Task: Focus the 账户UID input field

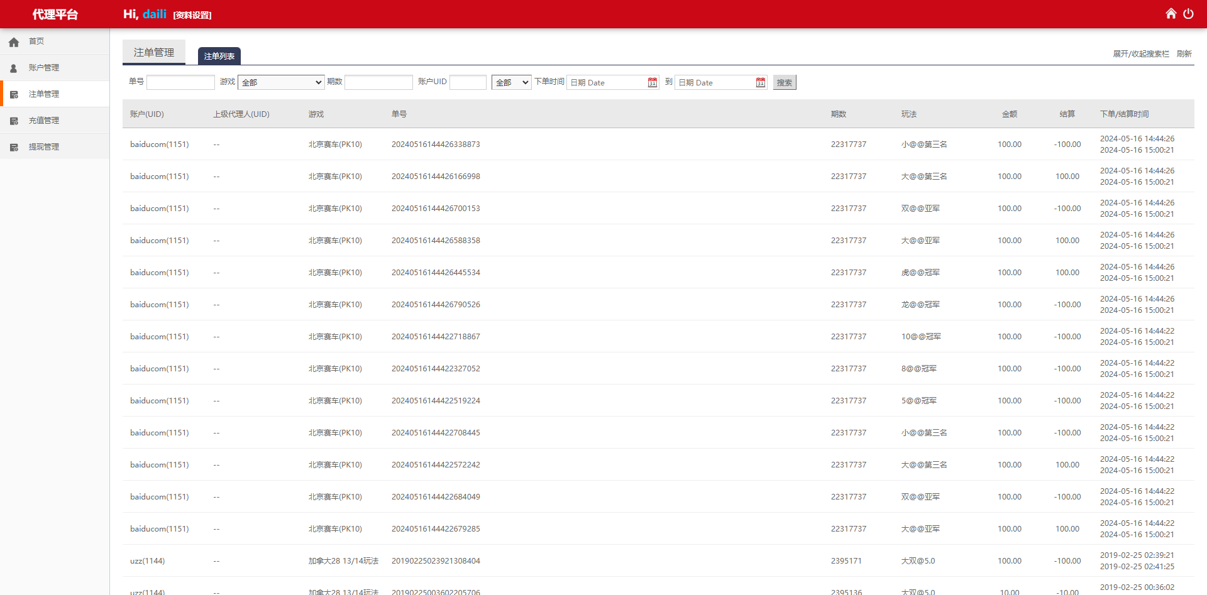Action: [x=468, y=82]
